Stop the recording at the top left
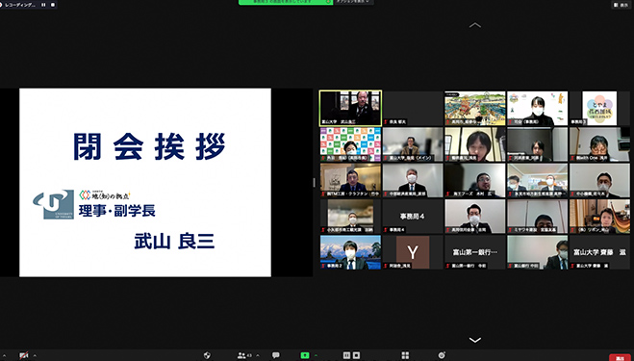Viewport: 634px width, 361px height. coord(53,5)
